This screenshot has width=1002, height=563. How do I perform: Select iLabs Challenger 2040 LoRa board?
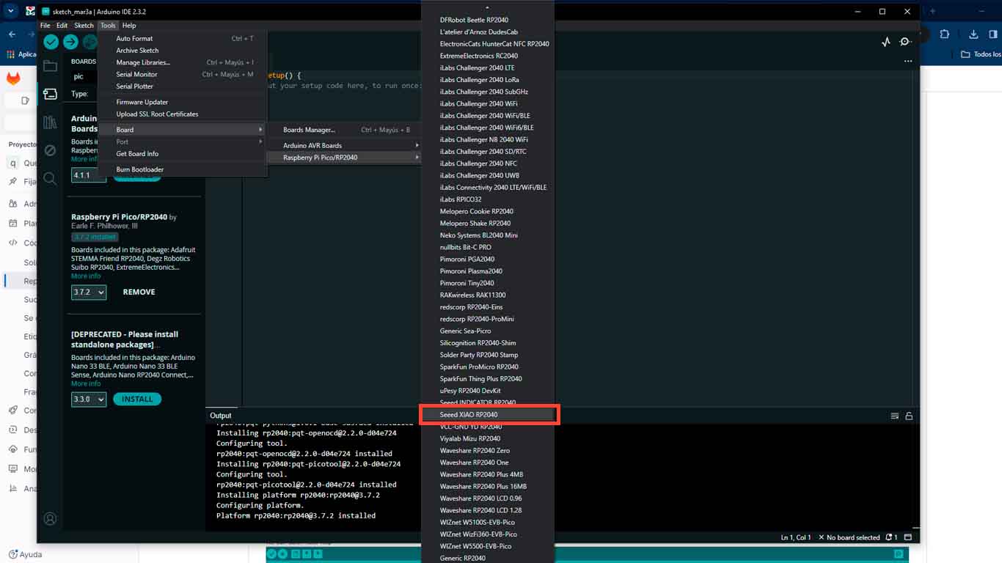[x=487, y=80]
